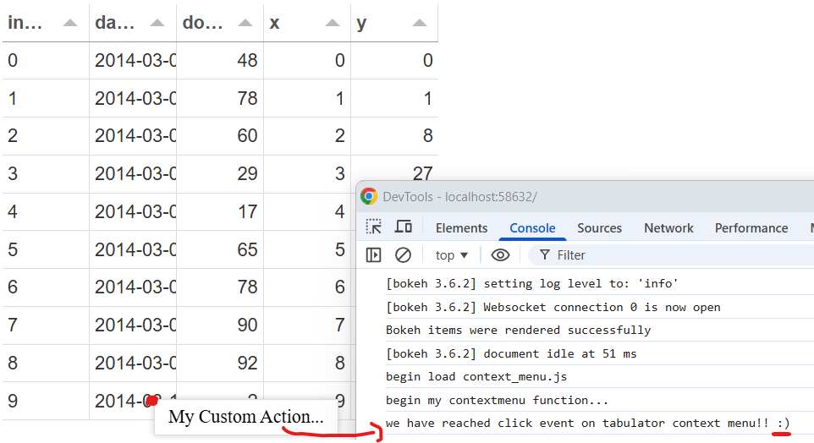Sort the date column using its arrow
The image size is (814, 443).
tap(157, 23)
